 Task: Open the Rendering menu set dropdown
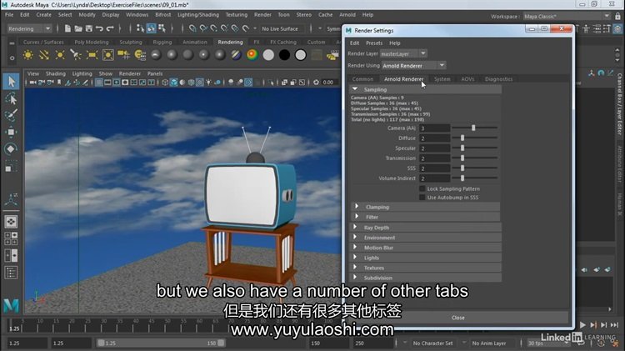click(30, 28)
